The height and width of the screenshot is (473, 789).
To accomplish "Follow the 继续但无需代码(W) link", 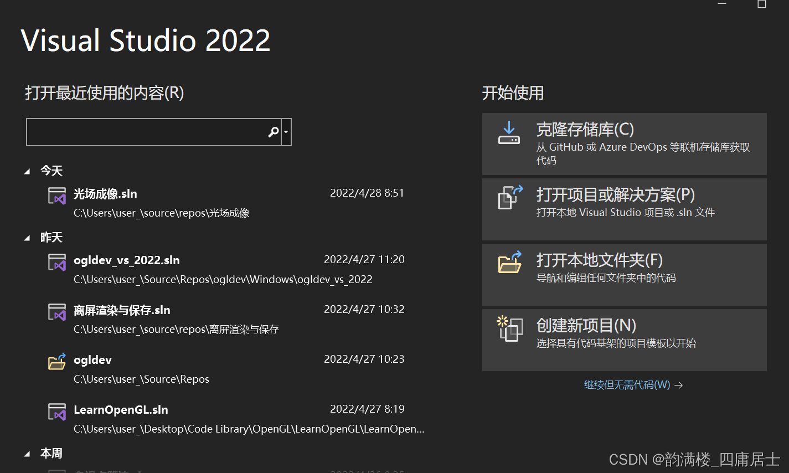I will [633, 385].
